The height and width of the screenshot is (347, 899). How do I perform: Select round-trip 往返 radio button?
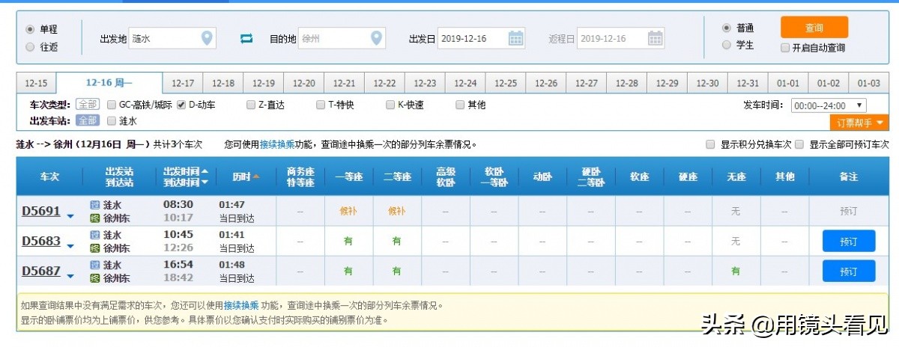click(x=30, y=46)
